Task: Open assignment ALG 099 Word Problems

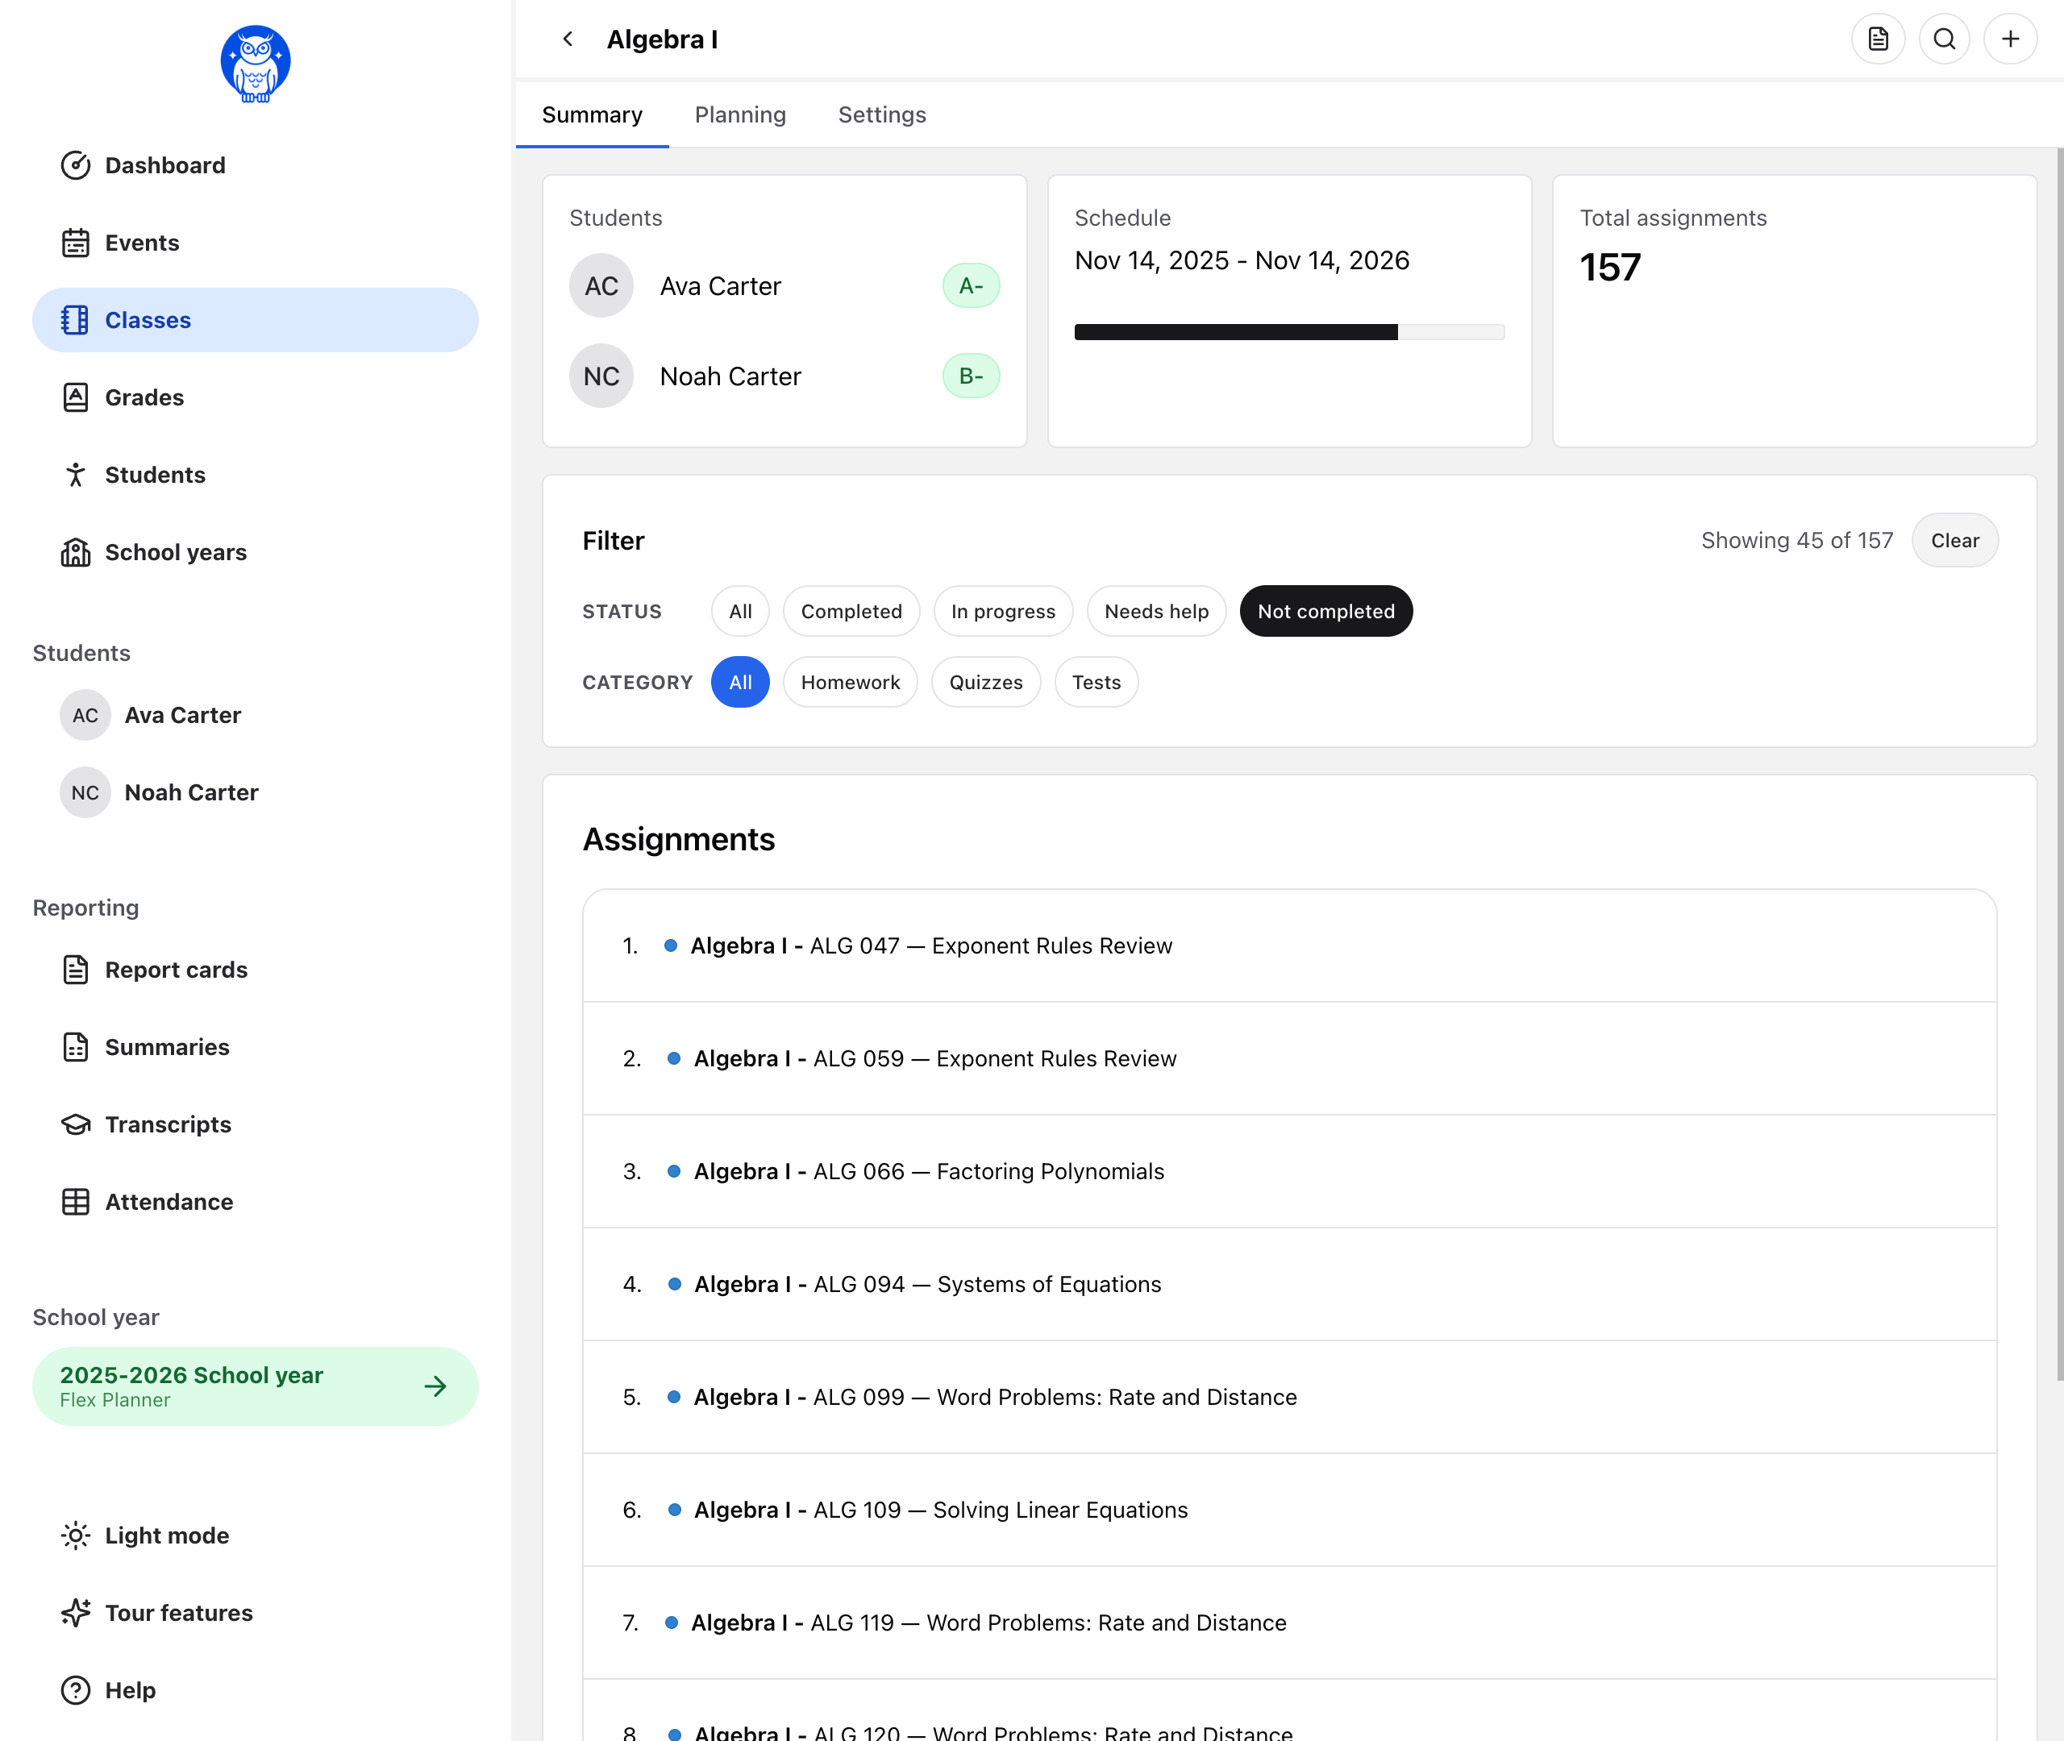Action: [1289, 1398]
